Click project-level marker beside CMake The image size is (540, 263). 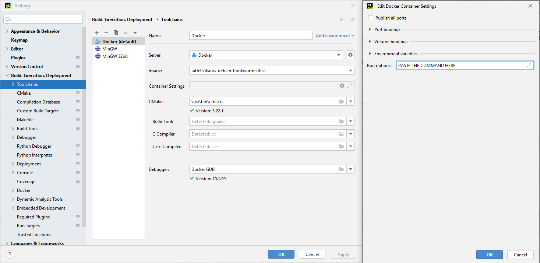(78, 93)
